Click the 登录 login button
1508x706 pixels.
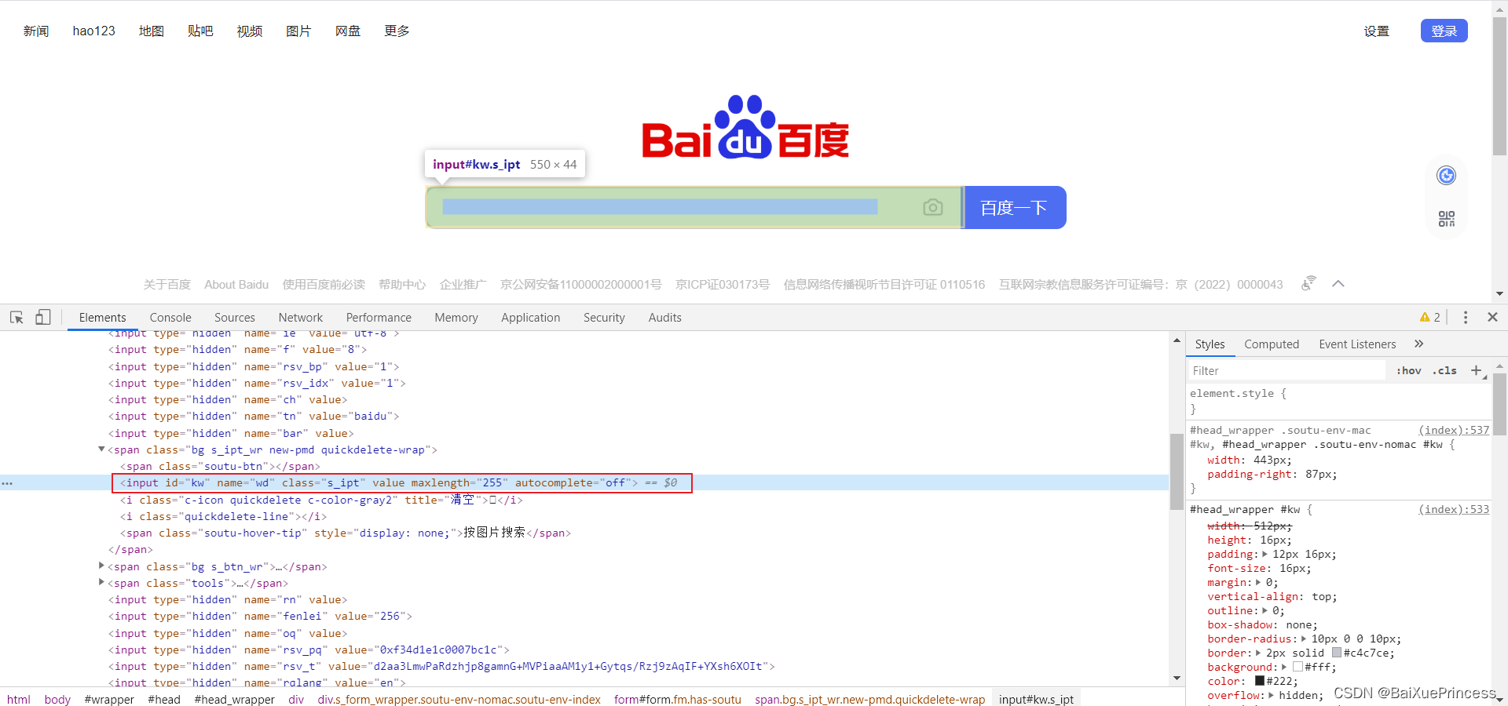pyautogui.click(x=1444, y=31)
